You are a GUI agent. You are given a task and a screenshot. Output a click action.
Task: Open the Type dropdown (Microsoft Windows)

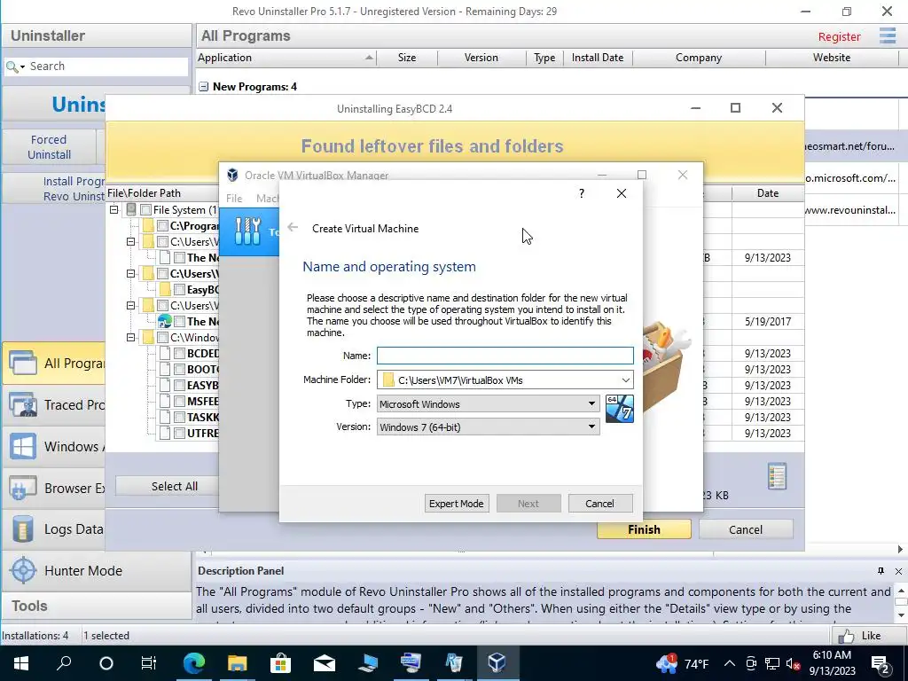coord(591,403)
